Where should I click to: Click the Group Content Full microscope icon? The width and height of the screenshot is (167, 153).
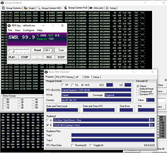[66, 8]
